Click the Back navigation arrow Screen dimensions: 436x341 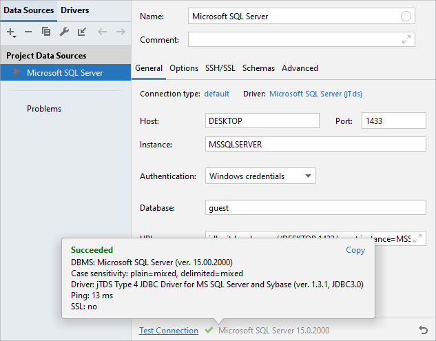tap(102, 32)
